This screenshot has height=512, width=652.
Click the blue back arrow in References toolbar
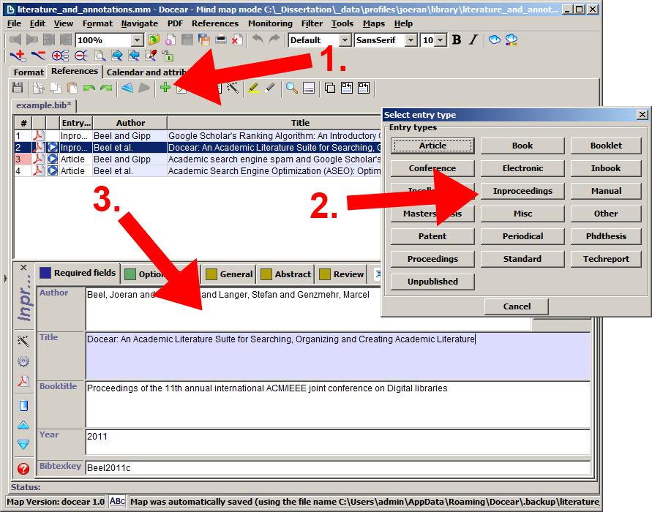pos(127,88)
